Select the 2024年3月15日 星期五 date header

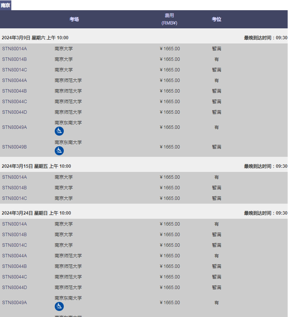click(x=36, y=166)
